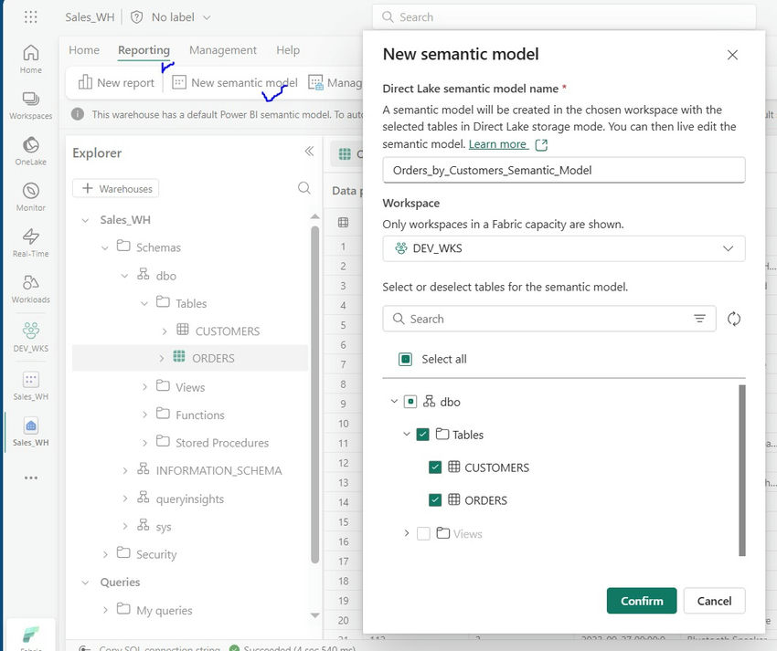Select Real-Time in the left navigation

tap(30, 239)
